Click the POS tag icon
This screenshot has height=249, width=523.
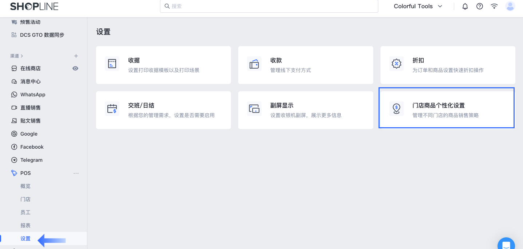[x=14, y=173]
